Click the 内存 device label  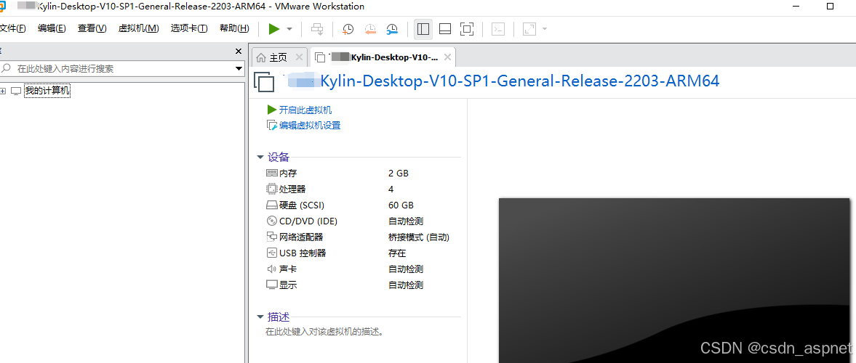point(288,174)
